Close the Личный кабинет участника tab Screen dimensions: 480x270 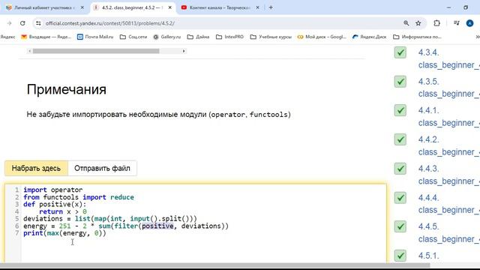tap(82, 7)
